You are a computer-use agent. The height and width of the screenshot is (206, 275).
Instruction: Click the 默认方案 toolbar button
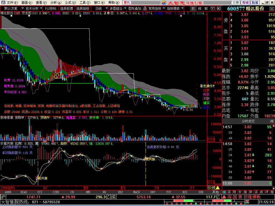(x=11, y=8)
